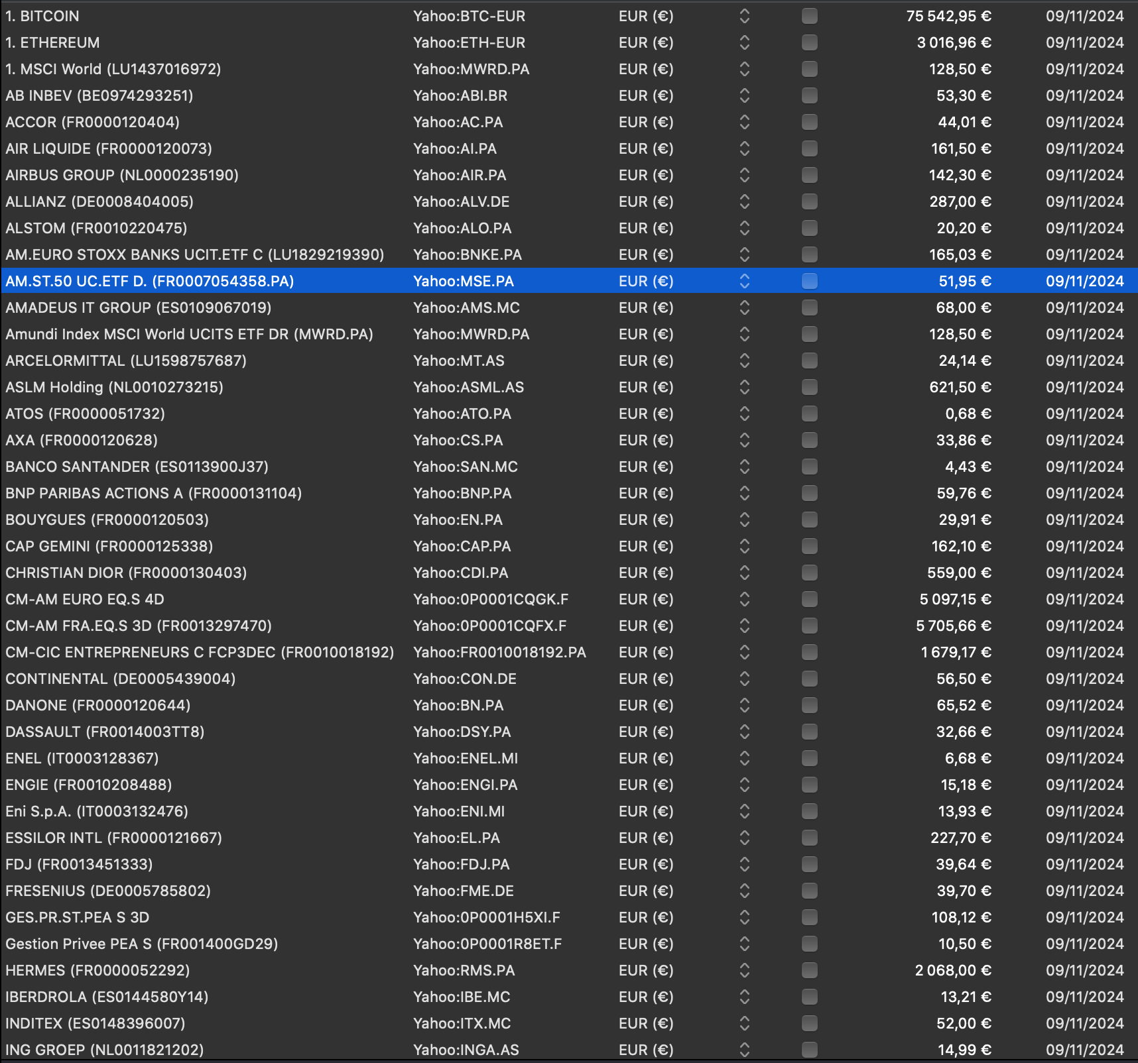Check the box in the ACCOR row
1138x1063 pixels.
809,122
